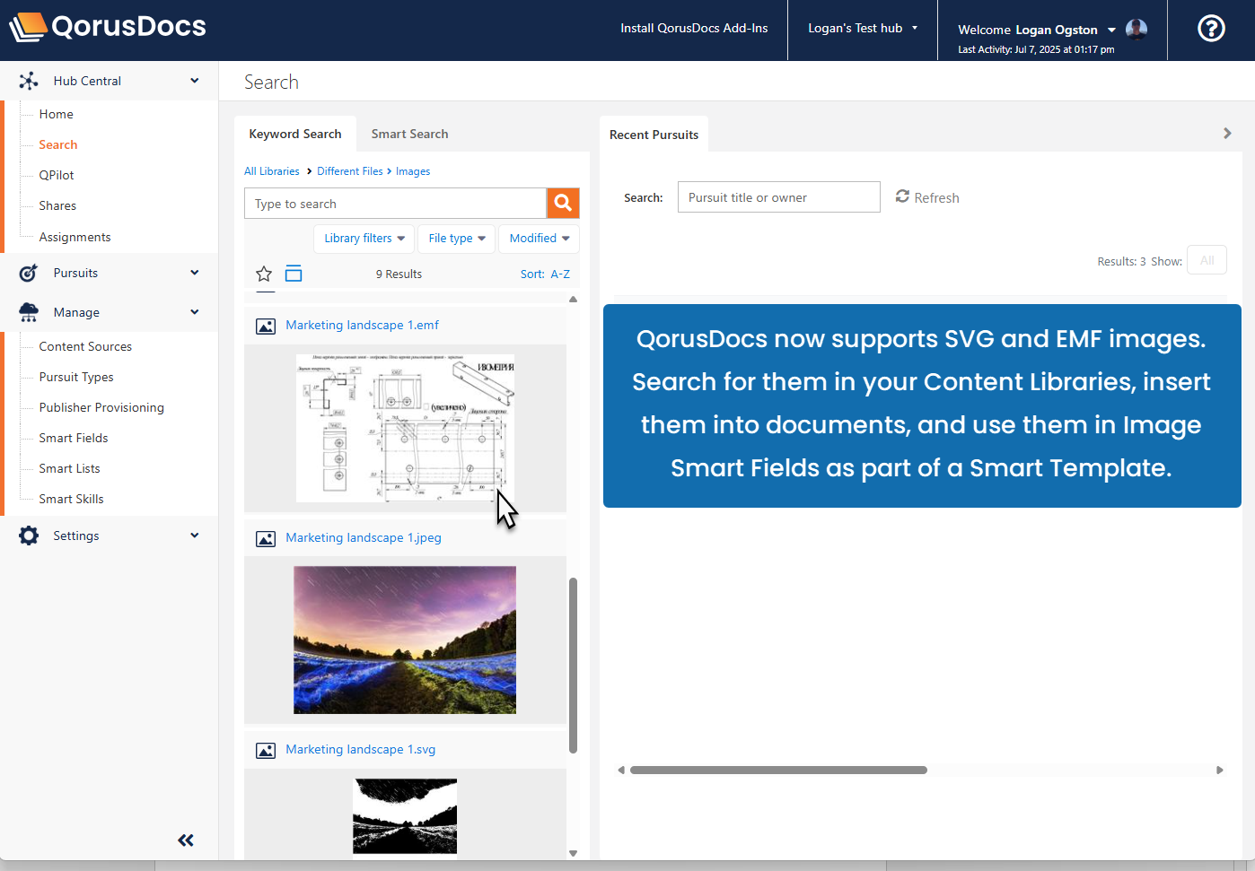Viewport: 1255px width, 871px height.
Task: Click the Images breadcrumb
Action: point(413,171)
